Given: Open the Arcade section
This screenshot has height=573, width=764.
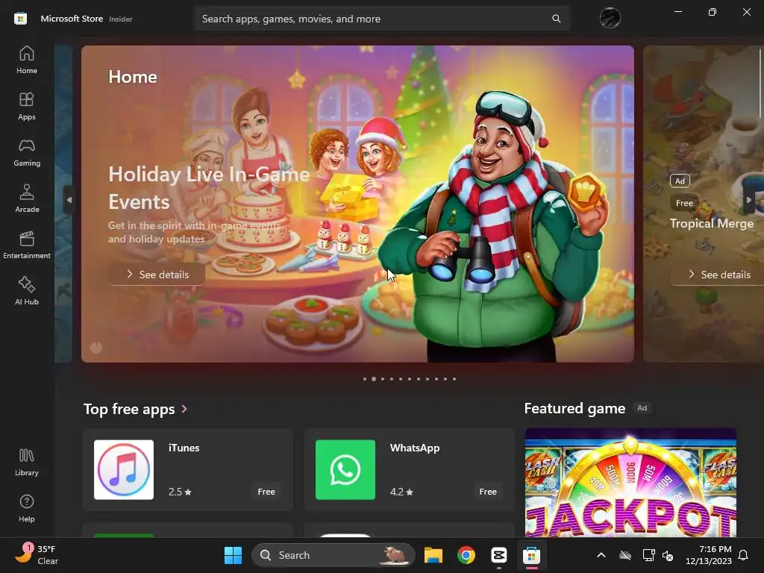Looking at the screenshot, I should pos(27,198).
